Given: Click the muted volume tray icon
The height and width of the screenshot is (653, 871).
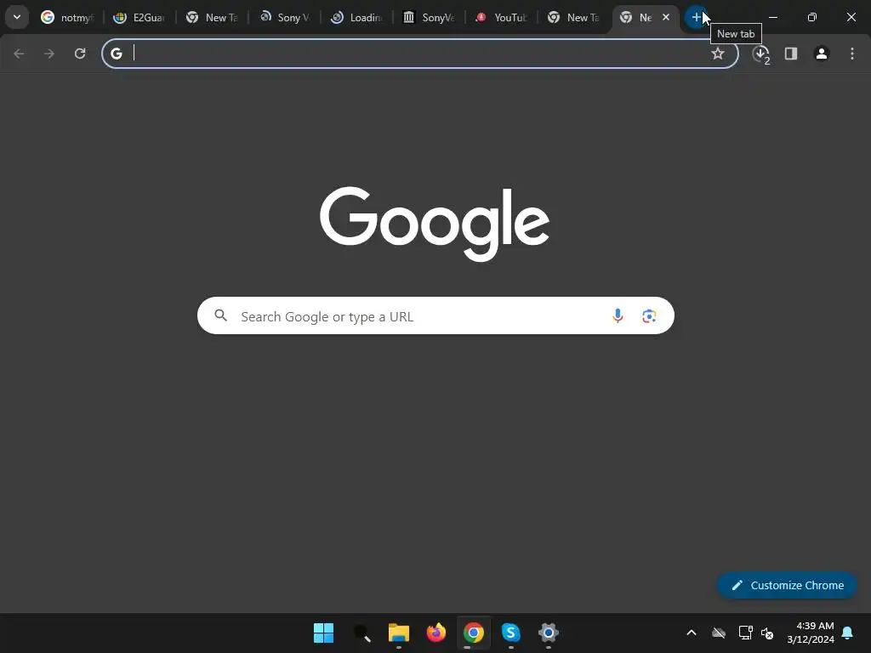Looking at the screenshot, I should coord(767,633).
